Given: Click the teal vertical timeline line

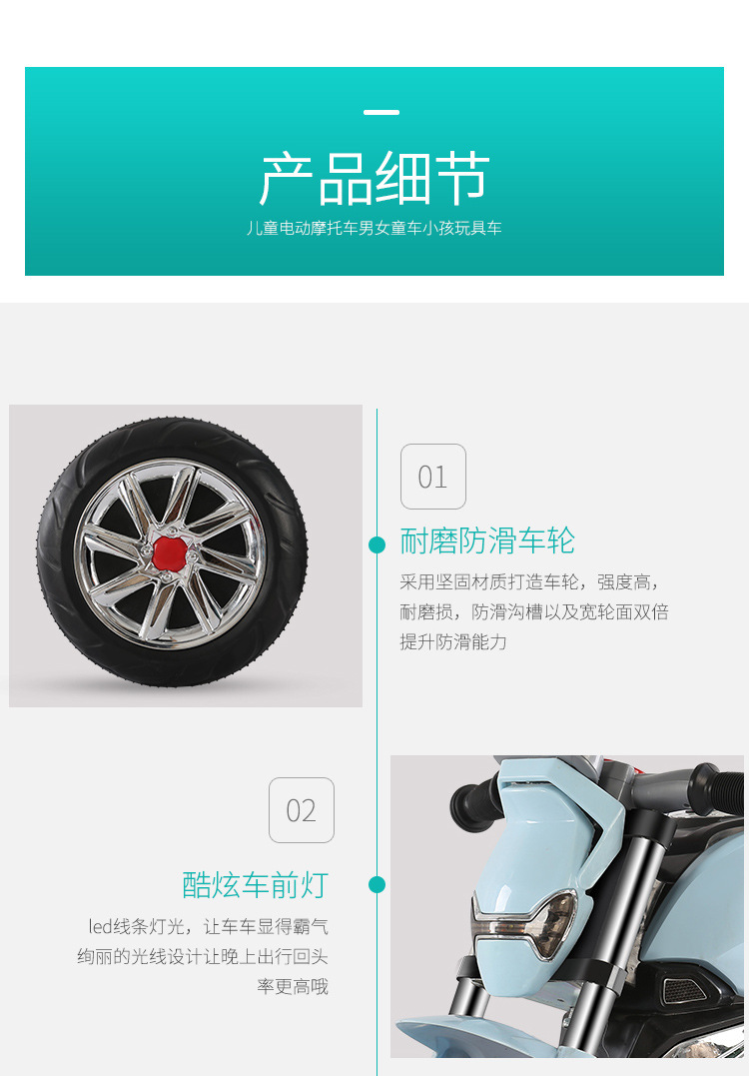Looking at the screenshot, I should pos(376,741).
